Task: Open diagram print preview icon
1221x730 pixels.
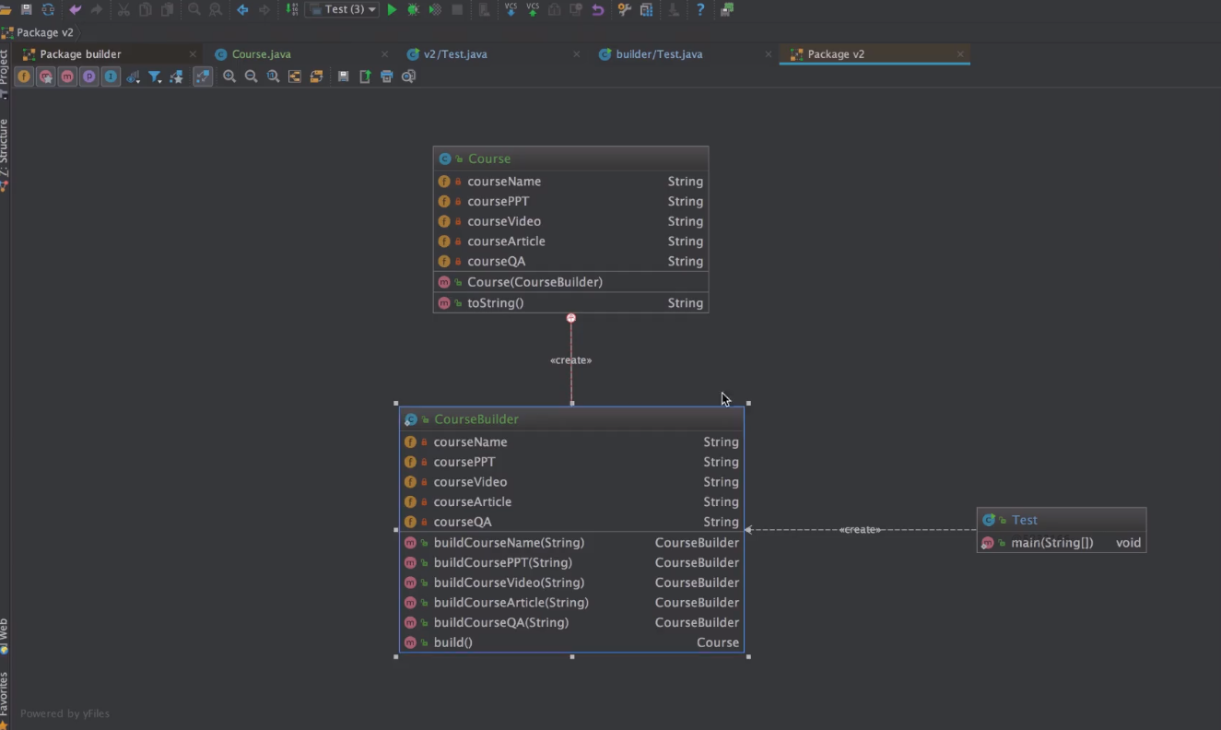Action: (x=408, y=77)
